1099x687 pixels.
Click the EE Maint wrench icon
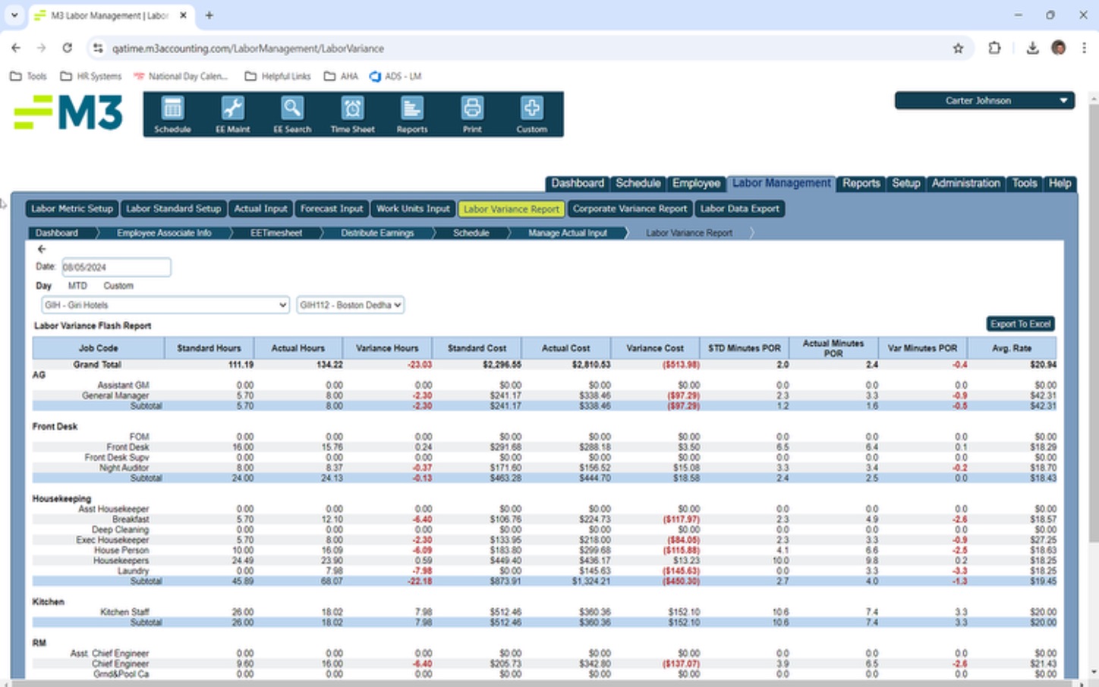click(x=232, y=114)
